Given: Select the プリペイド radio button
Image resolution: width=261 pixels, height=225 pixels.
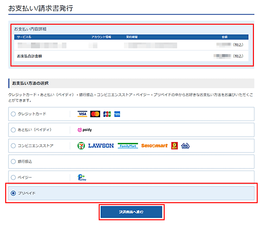Looking at the screenshot, I should coord(13,193).
